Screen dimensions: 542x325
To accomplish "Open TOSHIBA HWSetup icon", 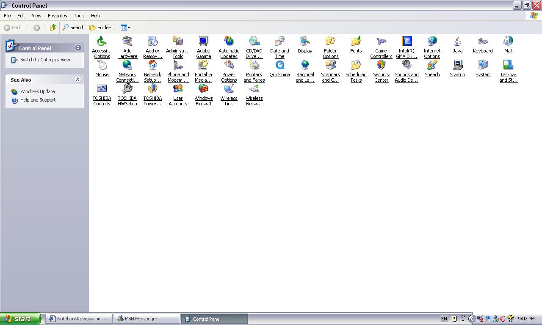I will coord(127,89).
